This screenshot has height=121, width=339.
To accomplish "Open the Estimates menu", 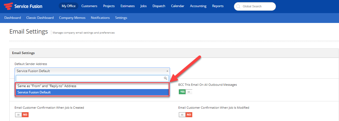I will coord(128,6).
